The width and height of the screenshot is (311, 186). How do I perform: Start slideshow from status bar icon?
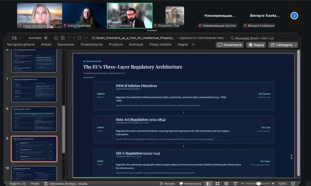(x=235, y=184)
